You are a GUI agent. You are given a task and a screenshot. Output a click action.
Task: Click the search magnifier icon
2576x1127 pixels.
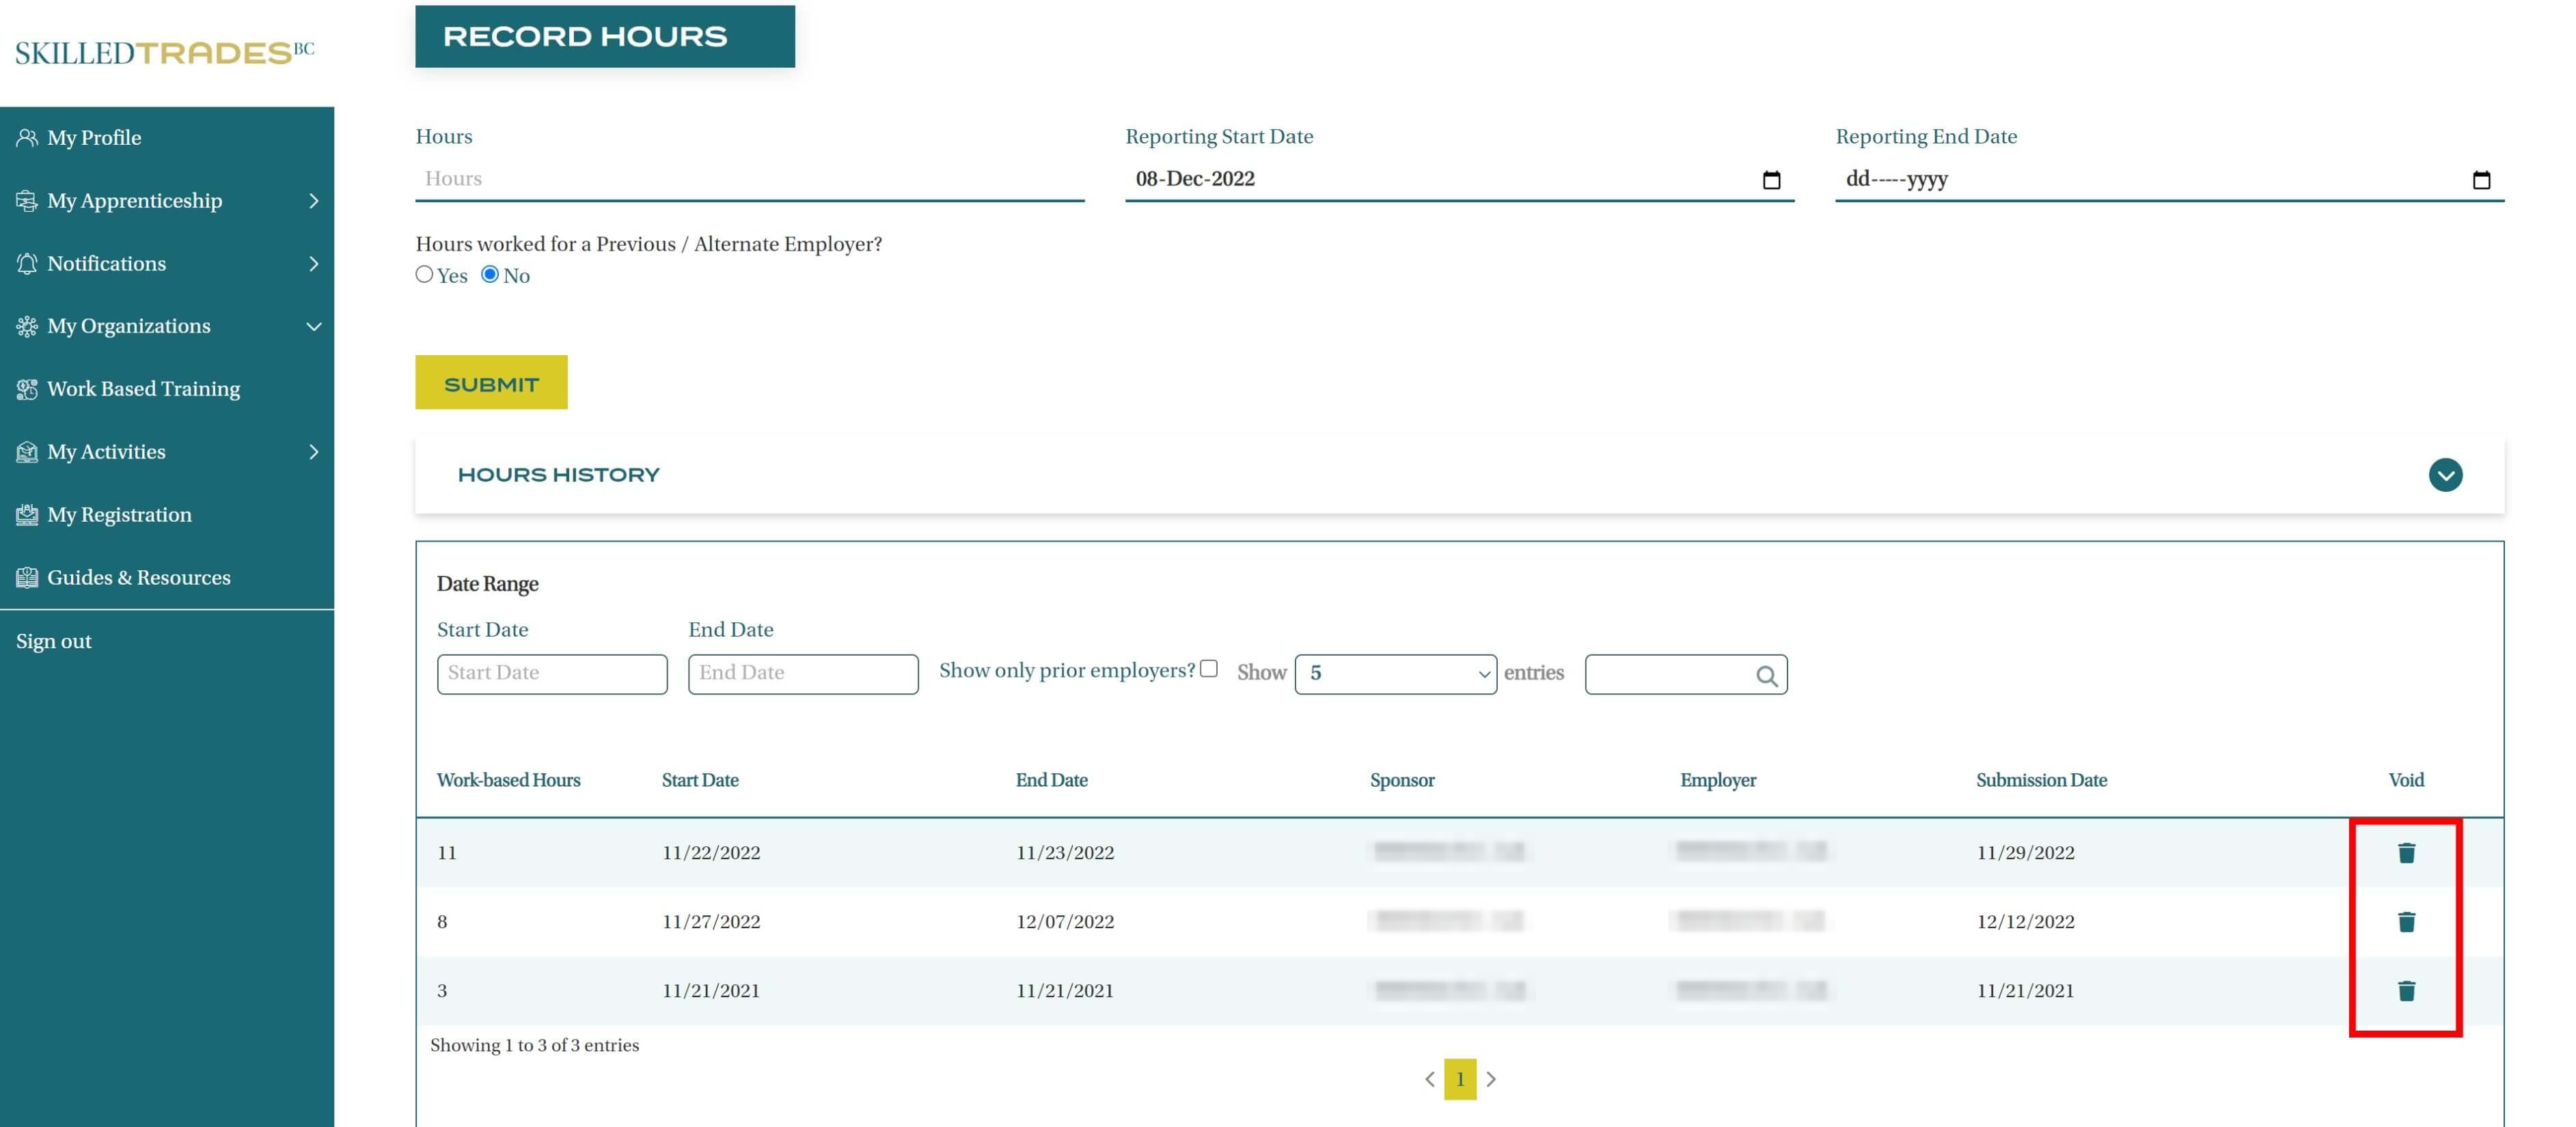click(1766, 676)
